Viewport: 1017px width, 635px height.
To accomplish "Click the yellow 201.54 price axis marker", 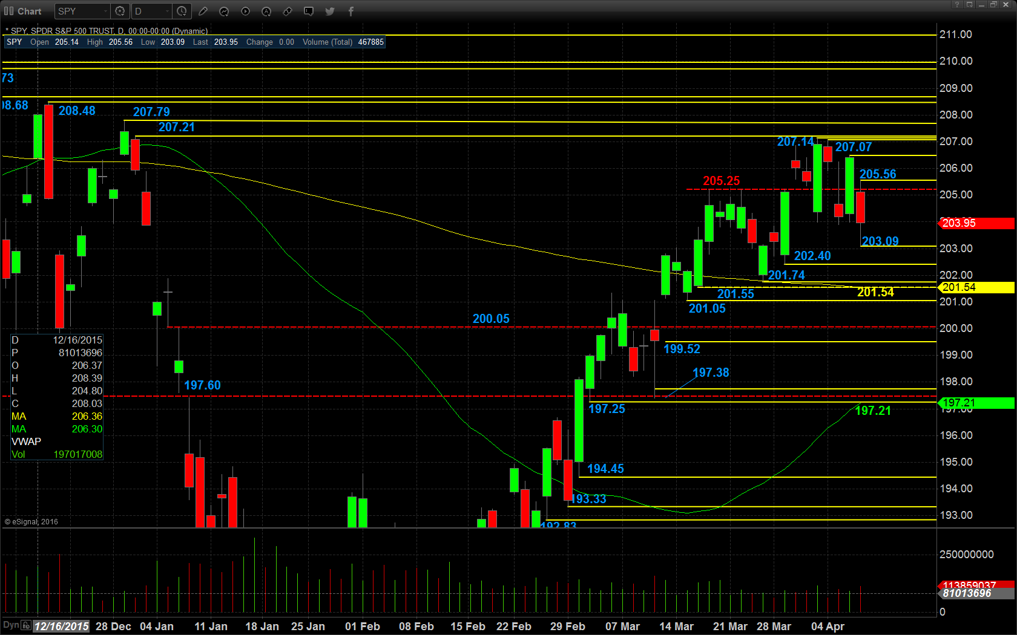I will pos(976,287).
